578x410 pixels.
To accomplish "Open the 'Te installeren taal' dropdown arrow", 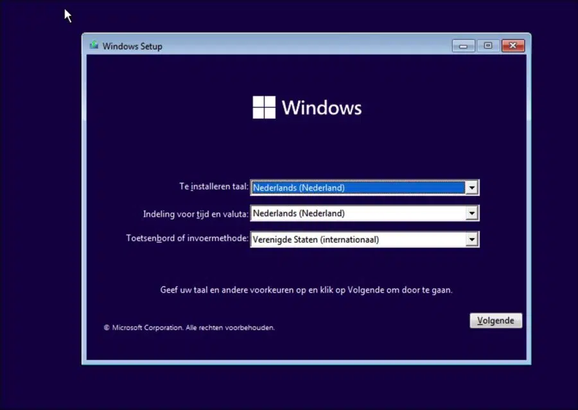I will pos(471,188).
